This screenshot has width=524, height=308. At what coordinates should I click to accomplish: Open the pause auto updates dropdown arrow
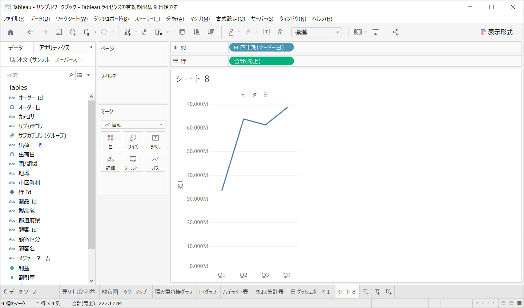tap(95, 32)
